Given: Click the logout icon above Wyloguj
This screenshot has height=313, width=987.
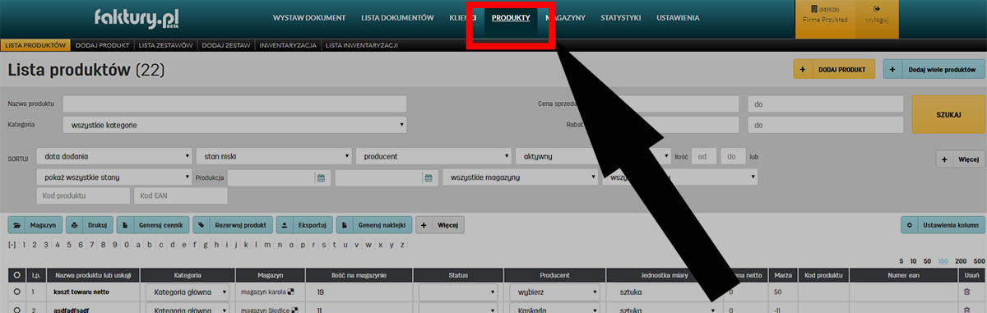Looking at the screenshot, I should click(x=877, y=9).
